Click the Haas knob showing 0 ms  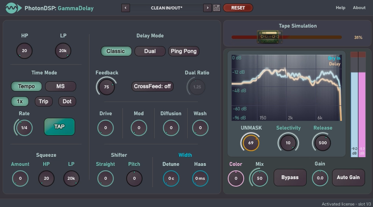pyautogui.click(x=200, y=179)
